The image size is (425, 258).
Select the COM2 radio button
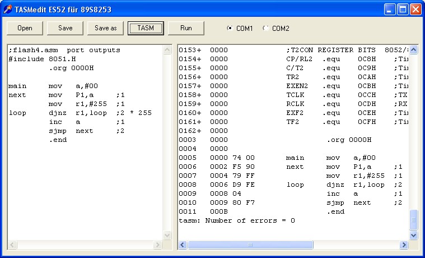266,28
